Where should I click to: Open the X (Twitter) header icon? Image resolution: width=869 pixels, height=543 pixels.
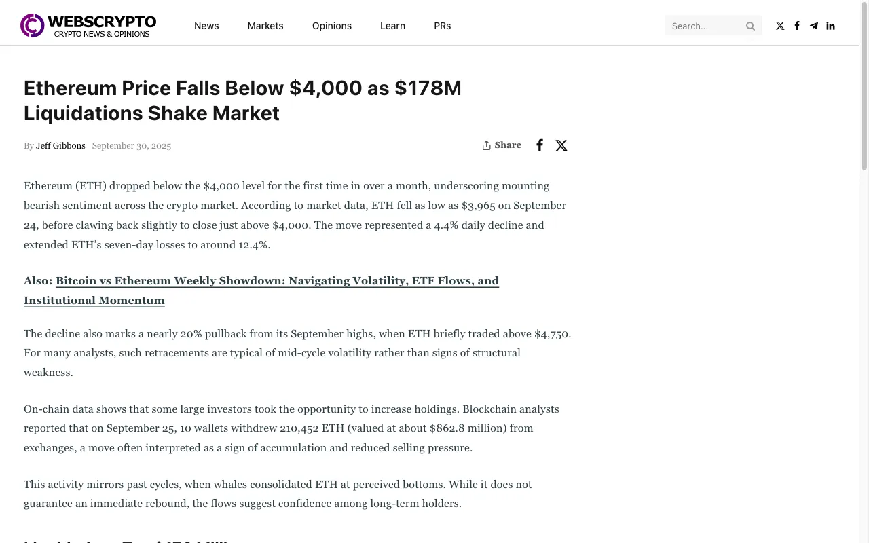tap(780, 26)
